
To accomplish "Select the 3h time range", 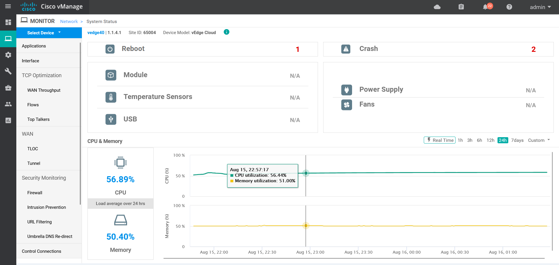I will 470,140.
